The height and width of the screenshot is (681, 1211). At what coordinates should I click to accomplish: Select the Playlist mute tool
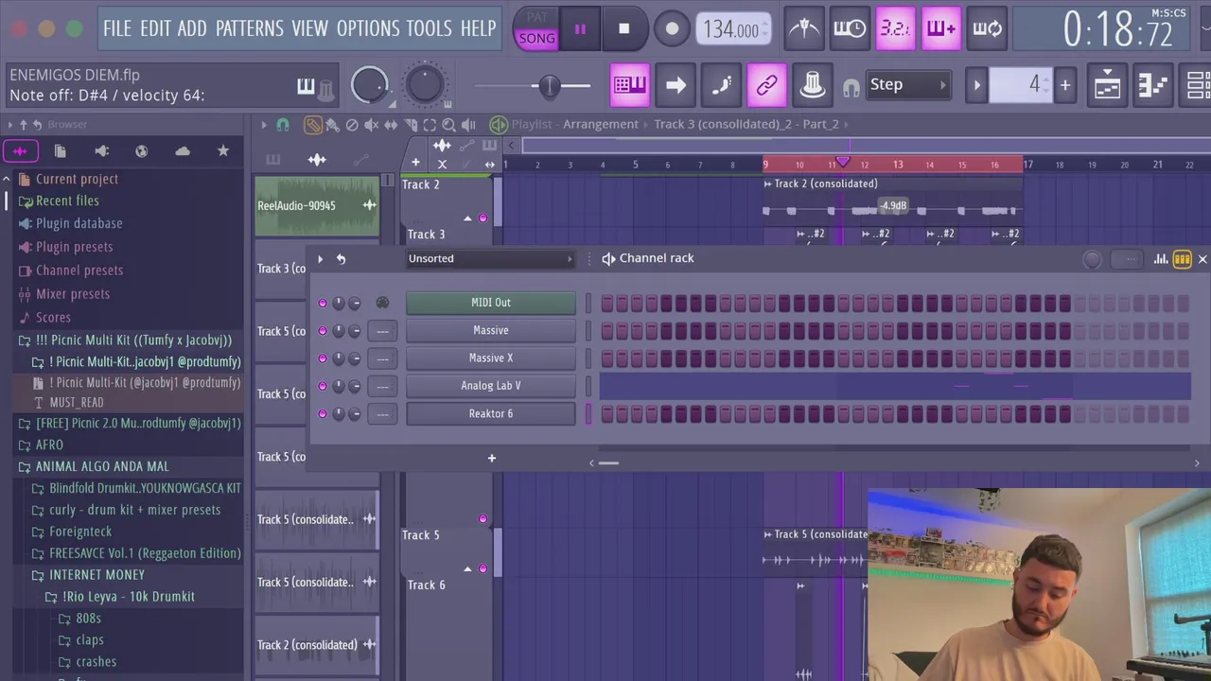(x=371, y=124)
